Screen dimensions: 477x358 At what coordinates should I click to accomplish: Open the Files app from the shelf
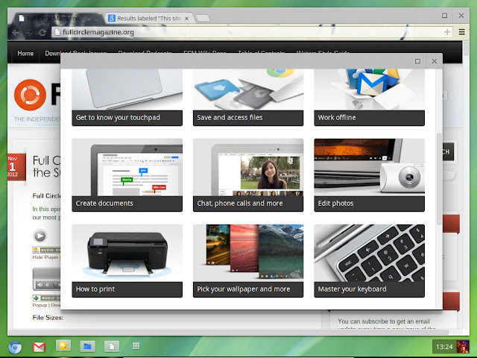point(88,346)
